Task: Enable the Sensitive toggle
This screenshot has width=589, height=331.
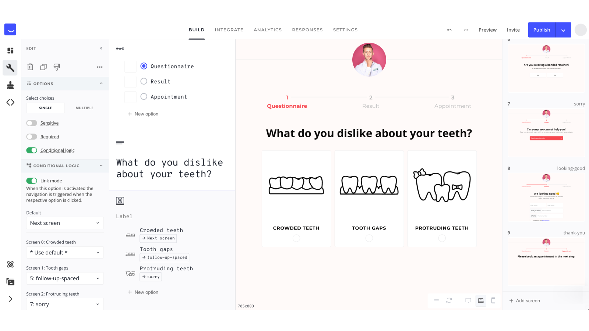Action: click(32, 123)
